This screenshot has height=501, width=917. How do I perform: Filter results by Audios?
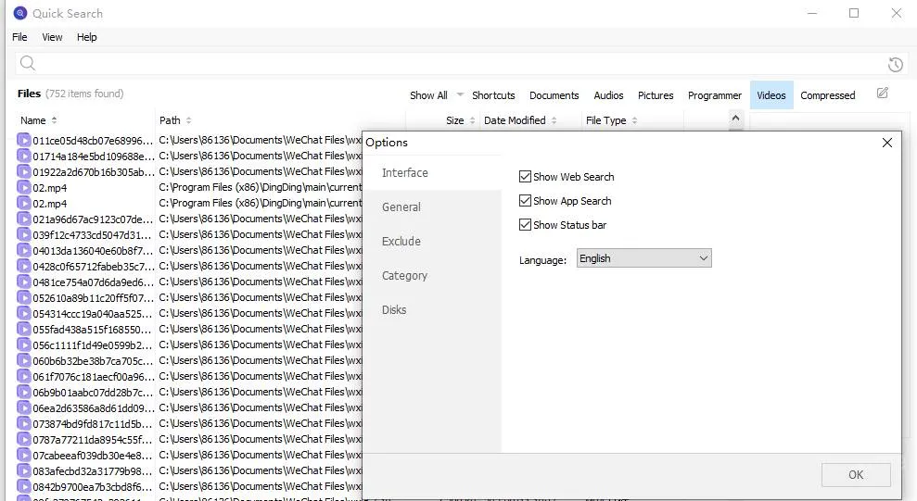tap(608, 95)
